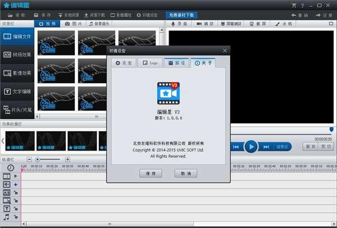
Task: Click the zoom-in plus icon above timeline
Action: click(x=68, y=159)
